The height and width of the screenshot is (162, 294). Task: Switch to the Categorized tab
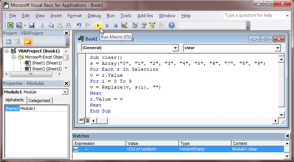pyautogui.click(x=39, y=101)
